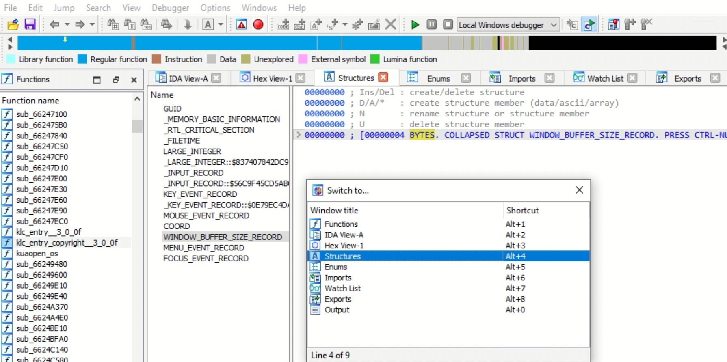Click the create CODE item icon

pos(283,25)
